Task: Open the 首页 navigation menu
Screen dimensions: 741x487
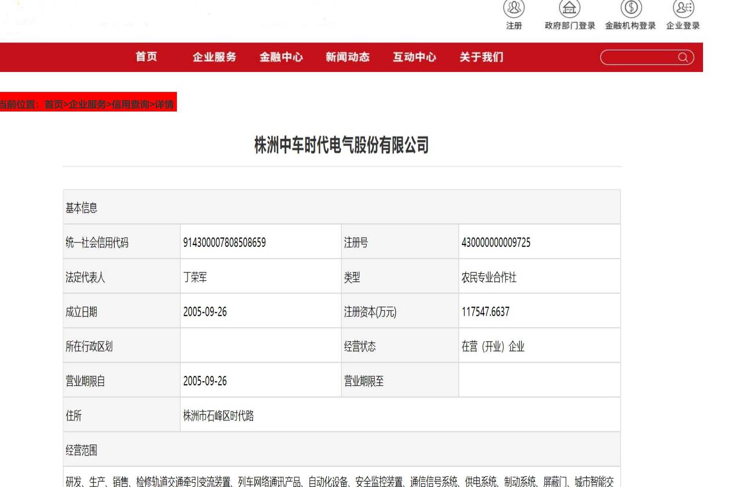Action: click(146, 57)
